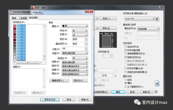Screen dimensions: 173x110
Task: Open the 抖动 dropdown
Action: pos(80,31)
